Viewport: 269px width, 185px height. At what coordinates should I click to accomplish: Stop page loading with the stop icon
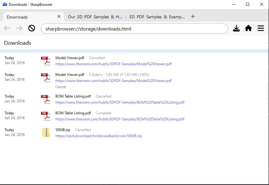32,28
